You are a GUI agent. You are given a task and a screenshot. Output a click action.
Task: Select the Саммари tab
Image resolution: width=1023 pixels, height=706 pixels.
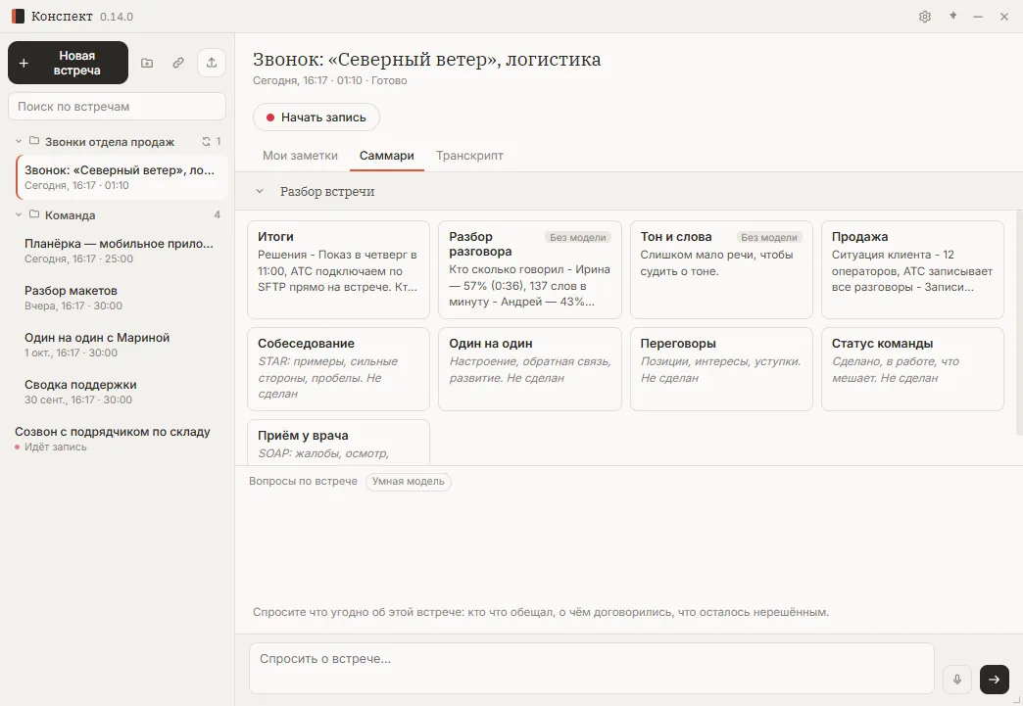coord(387,156)
